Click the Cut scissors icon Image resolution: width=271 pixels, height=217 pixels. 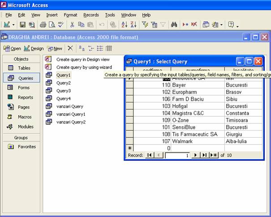tap(72, 25)
